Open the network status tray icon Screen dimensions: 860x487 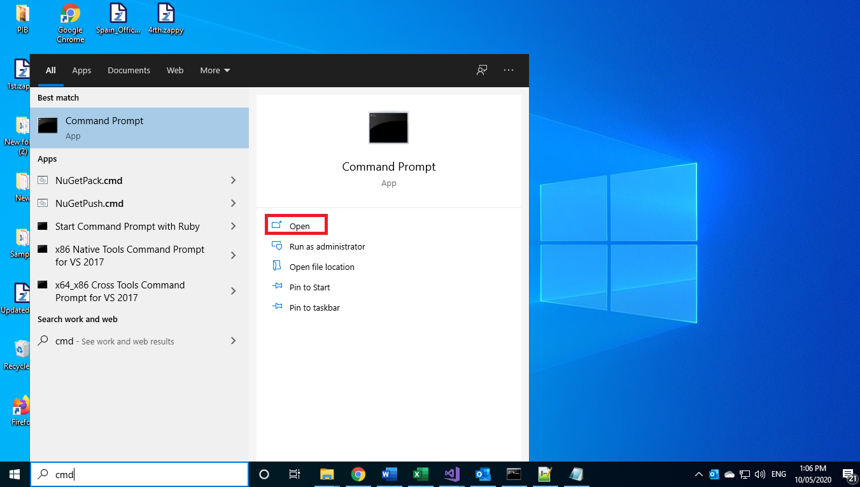coord(744,474)
